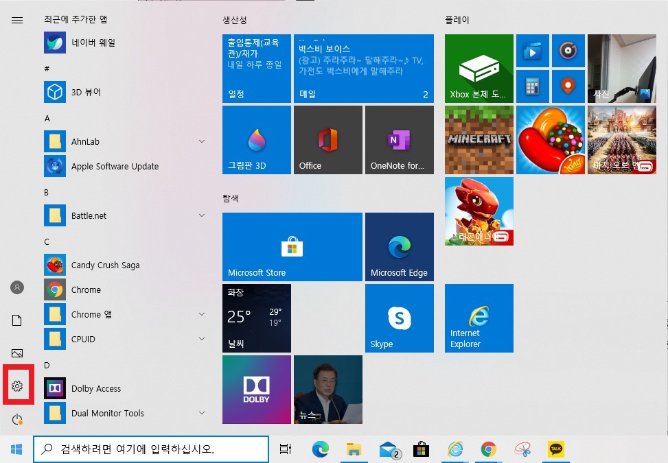Open the Maps small tile
Screen dimensions: 668x463
pyautogui.click(x=568, y=86)
